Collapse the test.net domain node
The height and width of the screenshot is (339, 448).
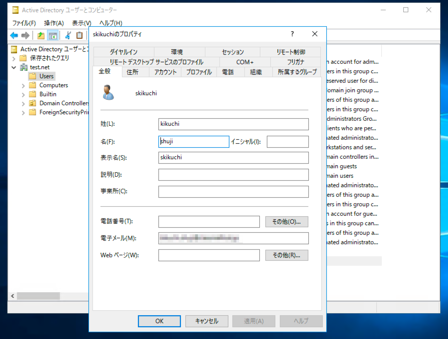(x=14, y=67)
